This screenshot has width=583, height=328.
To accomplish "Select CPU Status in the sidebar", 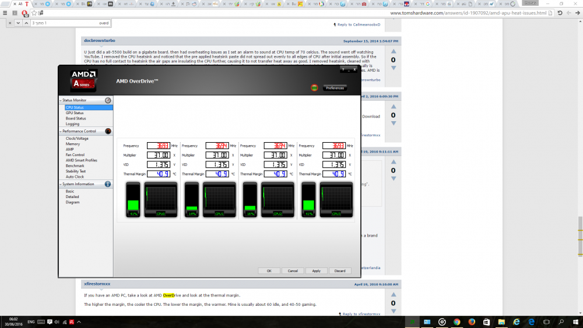I will coord(89,107).
